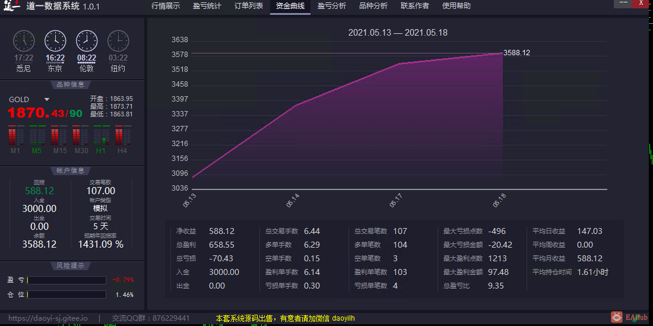
Task: Click the chart date range title
Action: (x=398, y=33)
